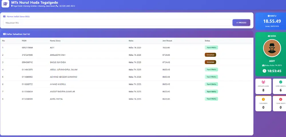
Task: Select name ADIT in the attendance table
Action: (x=52, y=47)
